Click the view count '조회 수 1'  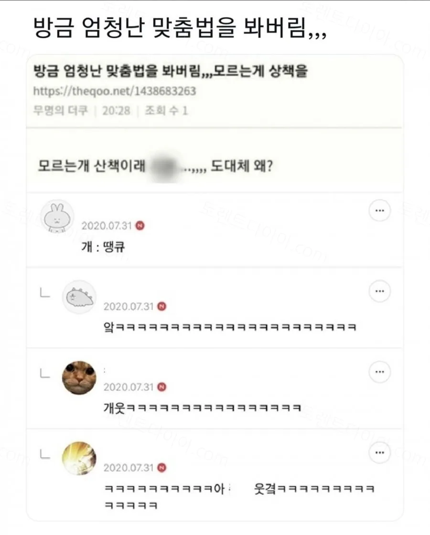tap(166, 110)
